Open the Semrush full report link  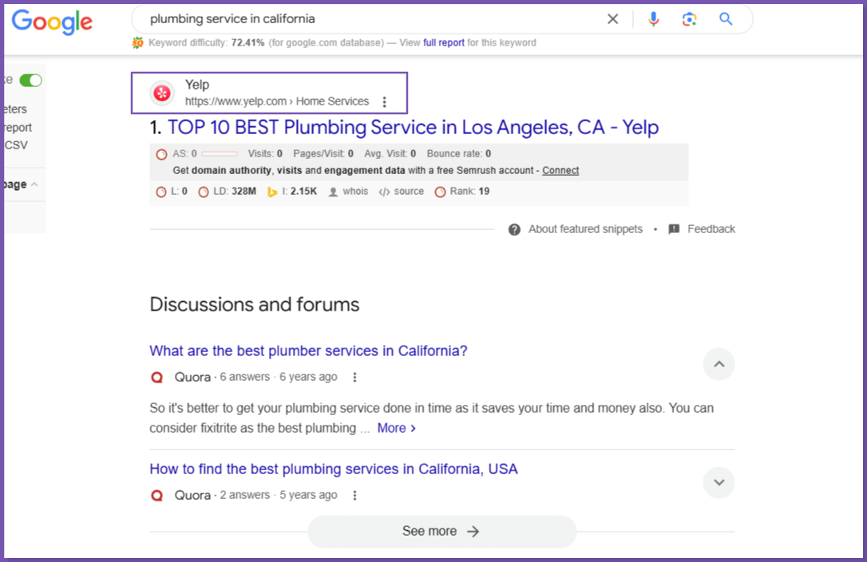(x=444, y=42)
